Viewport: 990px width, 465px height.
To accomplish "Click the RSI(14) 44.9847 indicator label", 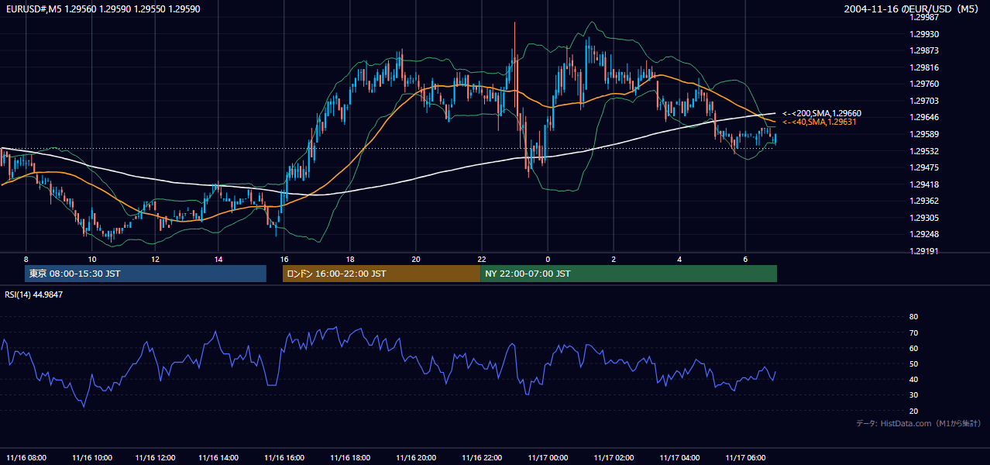I will [34, 294].
